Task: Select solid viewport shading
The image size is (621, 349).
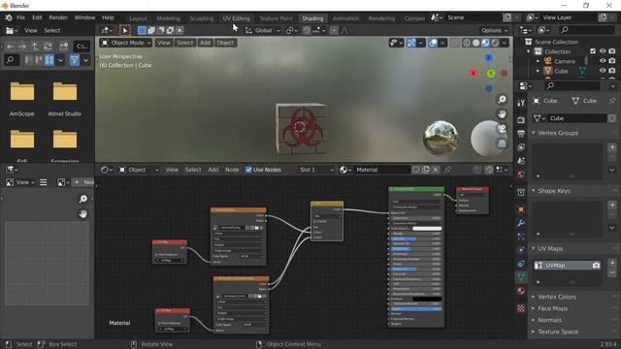Action: [476, 43]
